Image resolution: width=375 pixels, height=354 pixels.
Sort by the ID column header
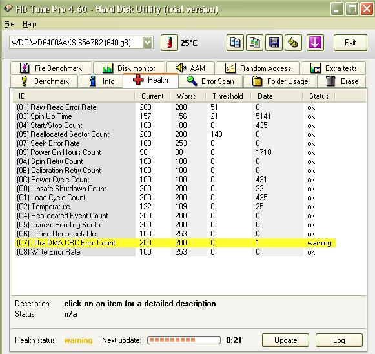pos(74,96)
